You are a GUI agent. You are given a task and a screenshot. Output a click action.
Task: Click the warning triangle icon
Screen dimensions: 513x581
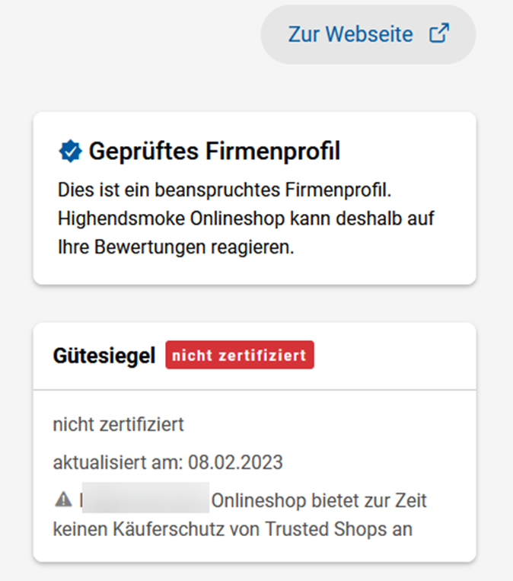(63, 501)
